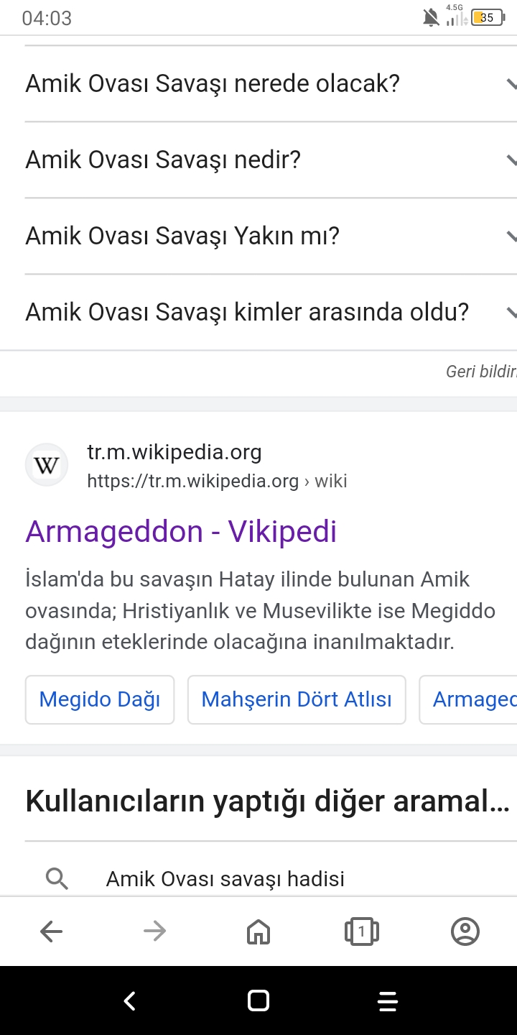Open the account profile icon
517x1035 pixels.
tap(465, 931)
